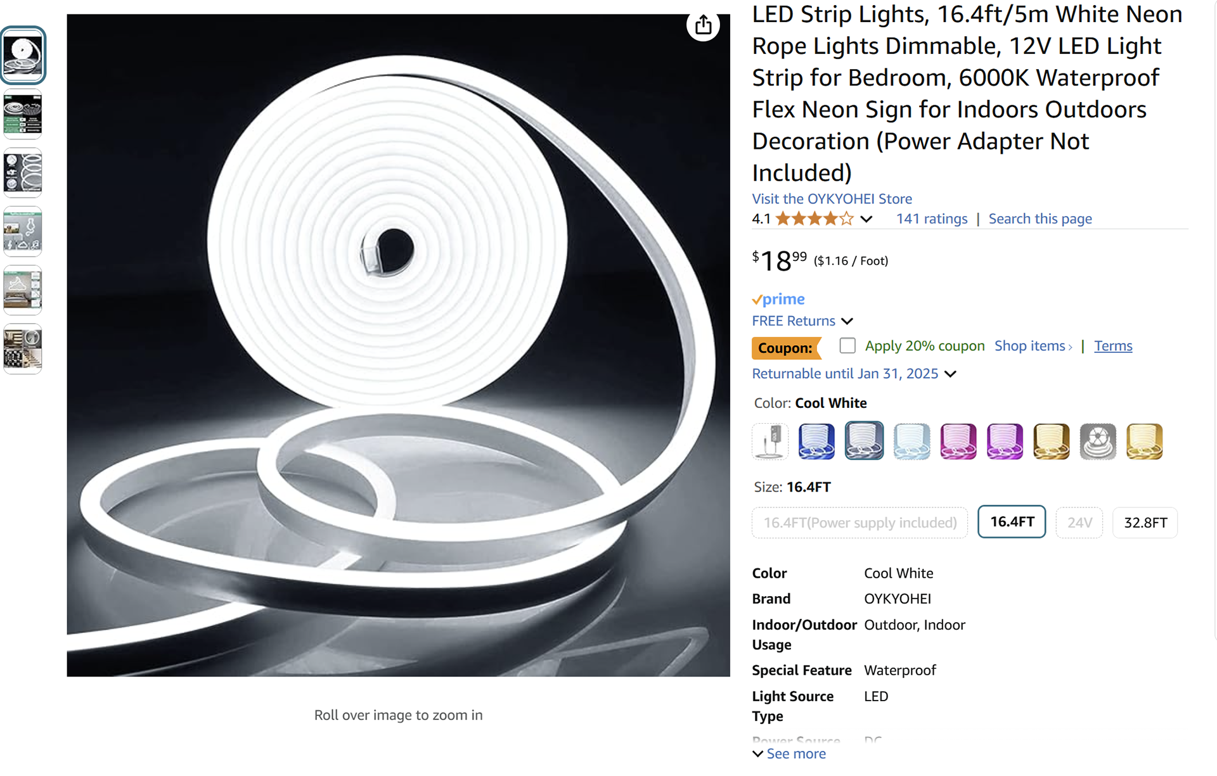Choose the purple neon strip color option
Viewport: 1217px width, 776px height.
click(x=1005, y=441)
